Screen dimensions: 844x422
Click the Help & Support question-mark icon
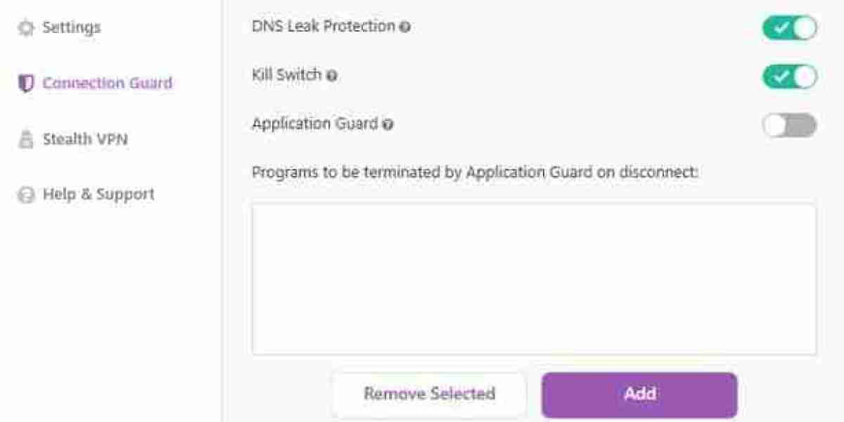[26, 193]
